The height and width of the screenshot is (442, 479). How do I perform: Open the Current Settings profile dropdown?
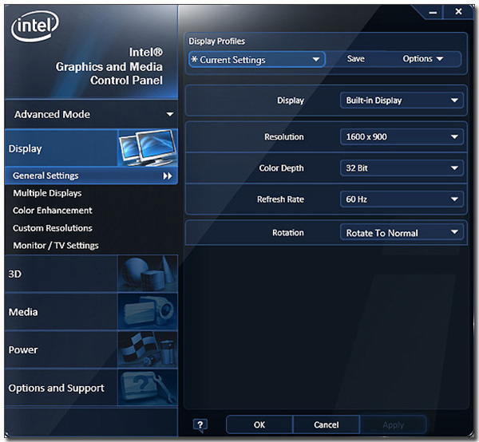[256, 60]
